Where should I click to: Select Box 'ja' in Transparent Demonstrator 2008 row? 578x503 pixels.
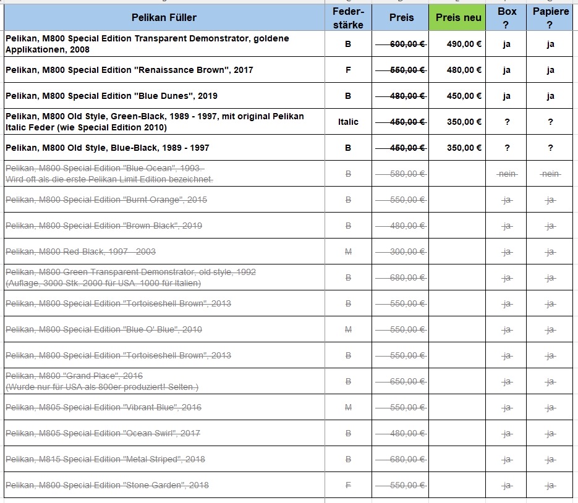click(506, 44)
